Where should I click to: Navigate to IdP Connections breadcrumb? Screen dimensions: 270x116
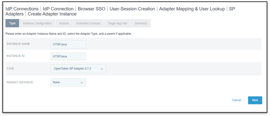click(x=22, y=9)
